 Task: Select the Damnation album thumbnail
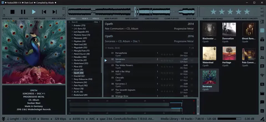(229, 29)
